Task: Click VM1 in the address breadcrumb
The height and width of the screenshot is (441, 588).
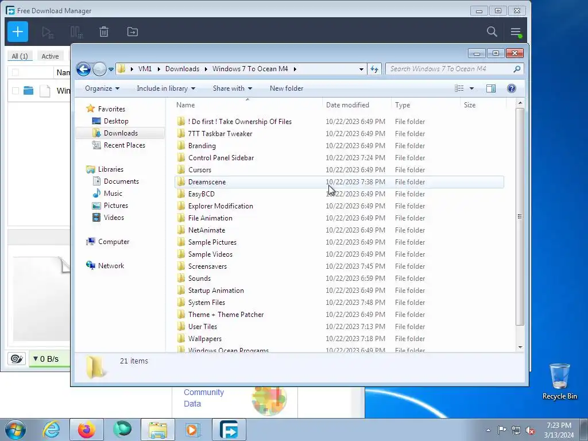Action: point(145,69)
